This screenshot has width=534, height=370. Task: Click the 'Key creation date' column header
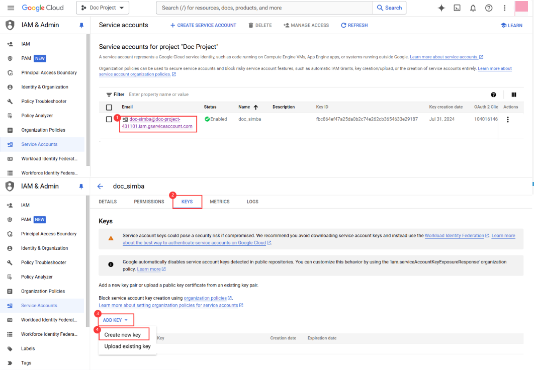coord(446,107)
